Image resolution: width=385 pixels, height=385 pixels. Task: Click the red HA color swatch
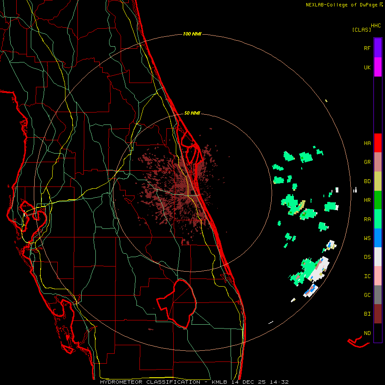point(378,143)
